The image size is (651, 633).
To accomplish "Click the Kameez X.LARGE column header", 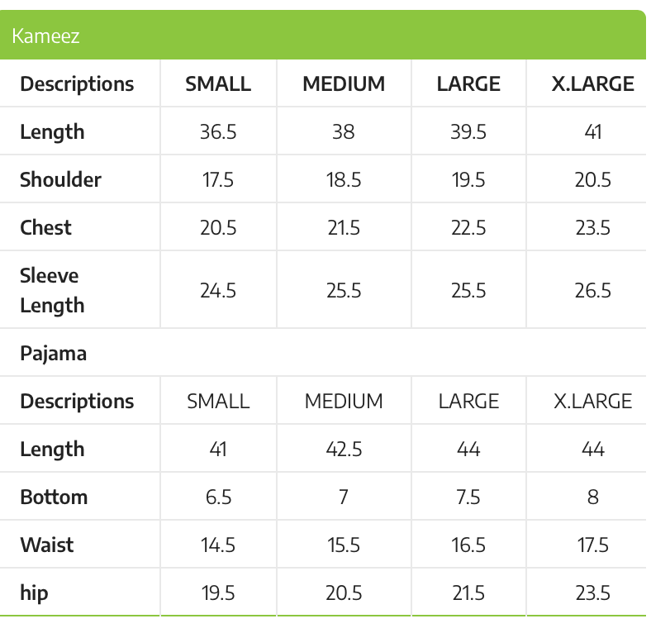I will 592,84.
